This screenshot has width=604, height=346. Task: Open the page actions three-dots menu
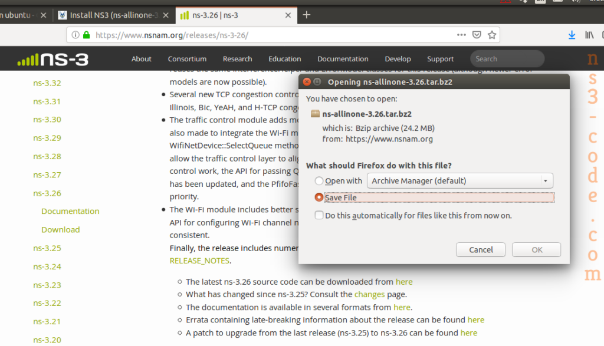(x=461, y=35)
